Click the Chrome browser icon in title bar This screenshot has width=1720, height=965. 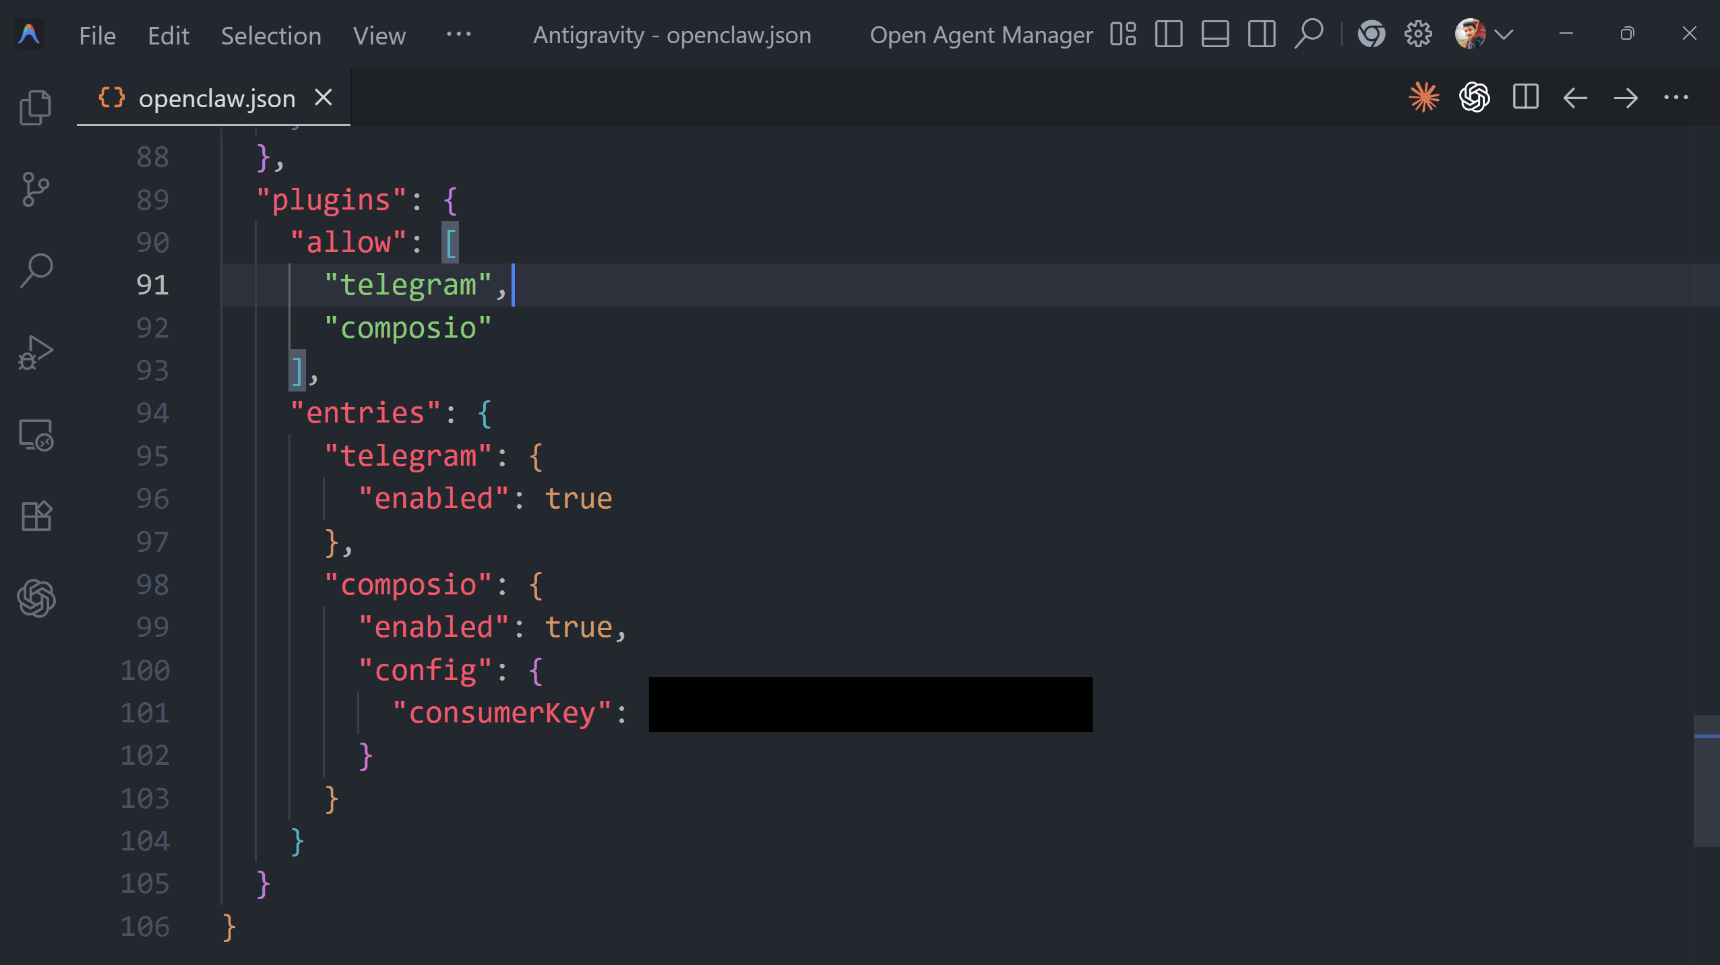click(1371, 34)
